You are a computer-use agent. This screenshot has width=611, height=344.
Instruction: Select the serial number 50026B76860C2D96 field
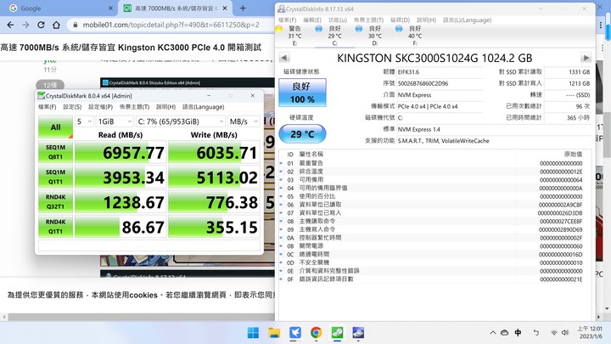pos(440,83)
